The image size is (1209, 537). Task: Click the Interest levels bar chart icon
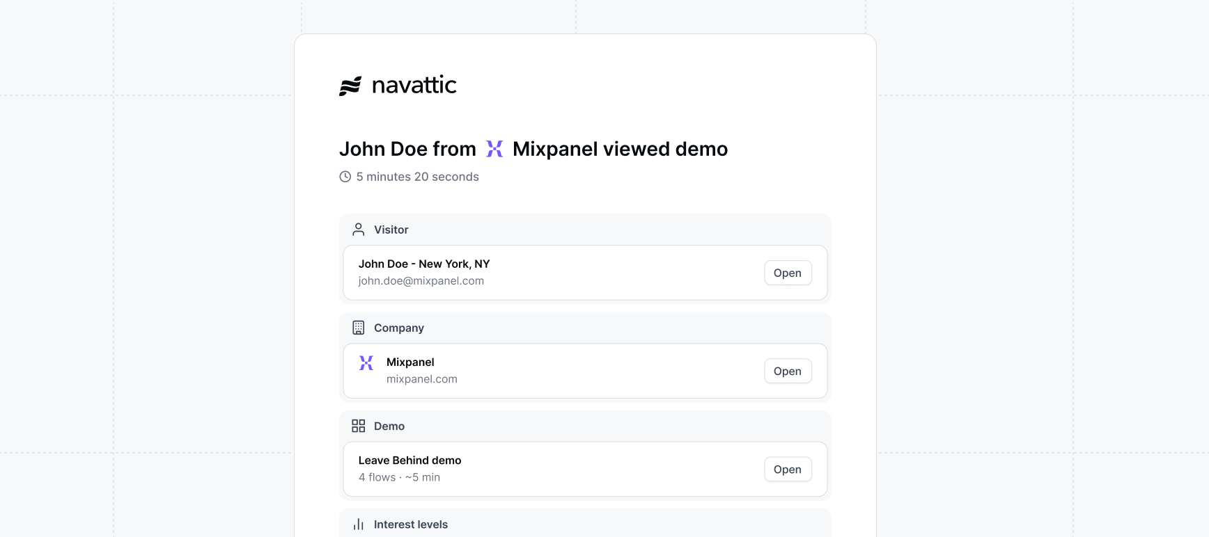point(359,524)
